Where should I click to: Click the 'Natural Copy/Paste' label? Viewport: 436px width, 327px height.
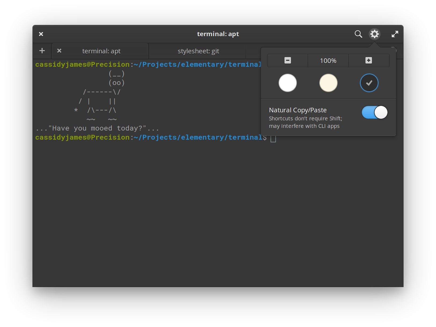click(x=298, y=110)
